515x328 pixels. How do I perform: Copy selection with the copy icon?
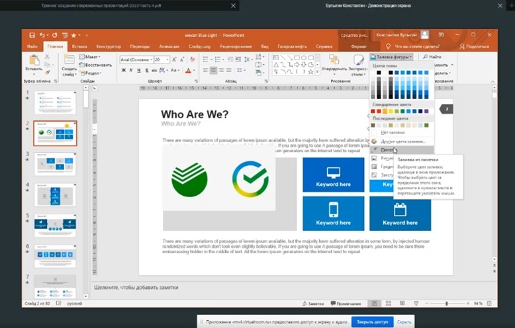(47, 64)
